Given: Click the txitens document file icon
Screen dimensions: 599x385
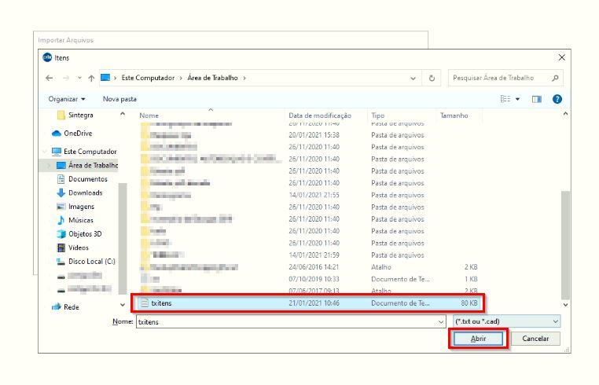Looking at the screenshot, I should (145, 303).
